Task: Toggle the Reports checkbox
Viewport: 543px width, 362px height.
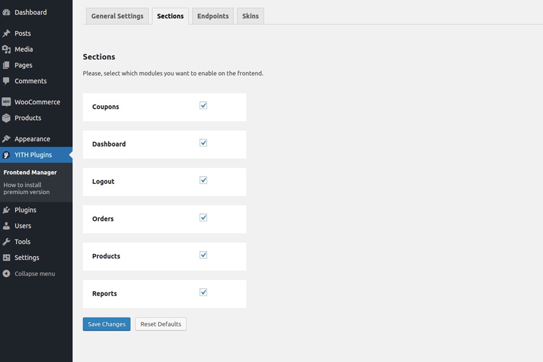Action: coord(203,293)
